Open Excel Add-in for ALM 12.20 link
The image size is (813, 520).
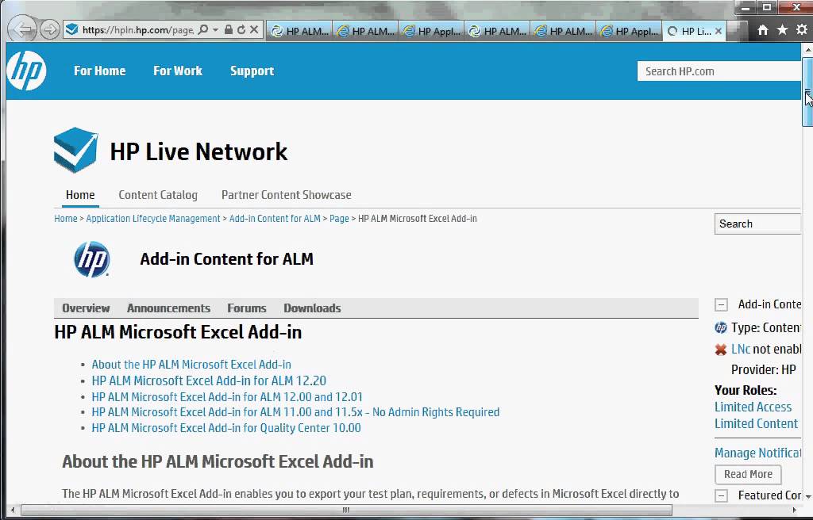click(209, 380)
